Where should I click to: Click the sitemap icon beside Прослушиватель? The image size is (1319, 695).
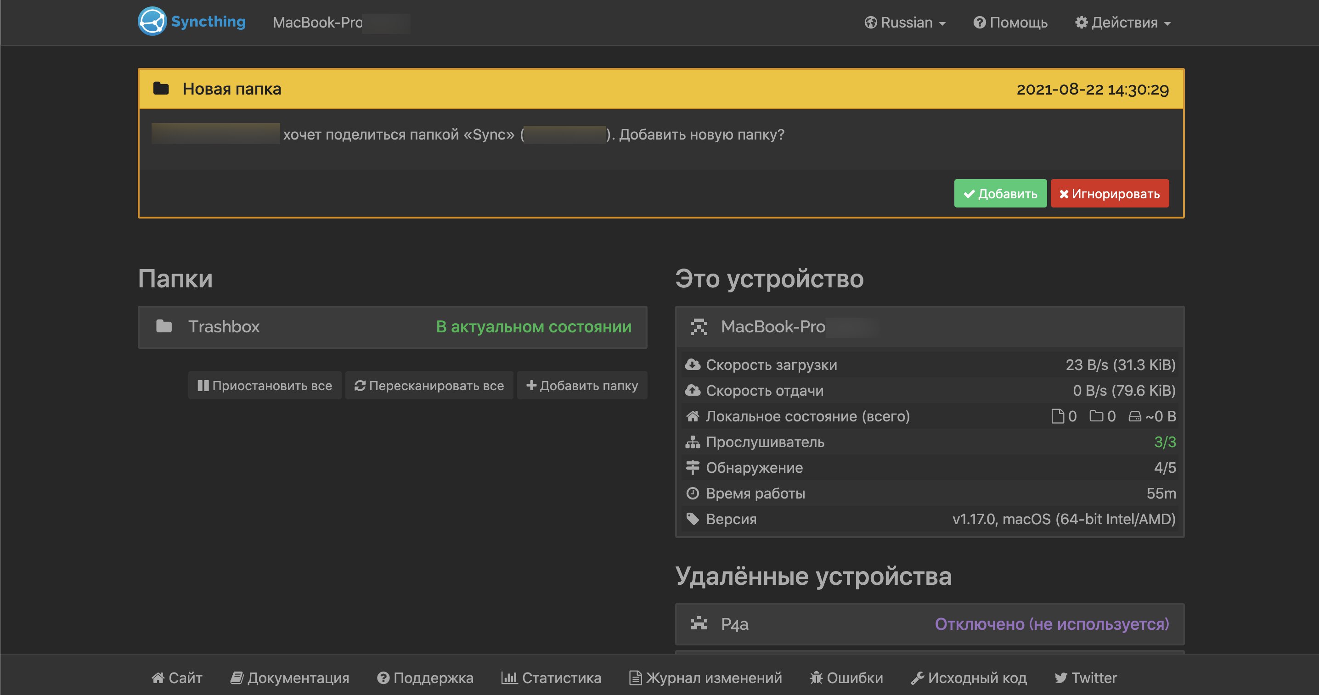[693, 442]
